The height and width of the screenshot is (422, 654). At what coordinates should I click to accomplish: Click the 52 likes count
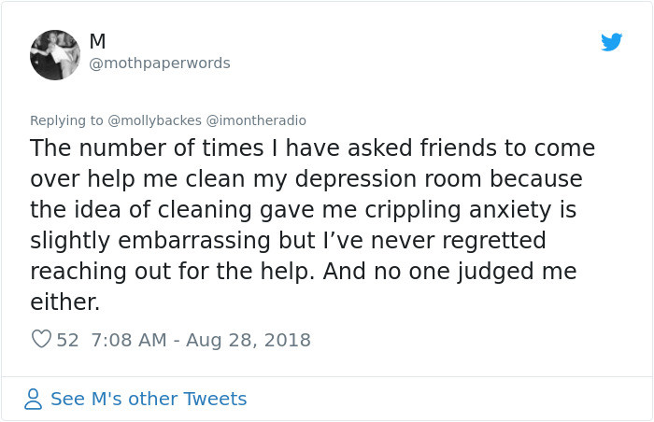pos(67,340)
